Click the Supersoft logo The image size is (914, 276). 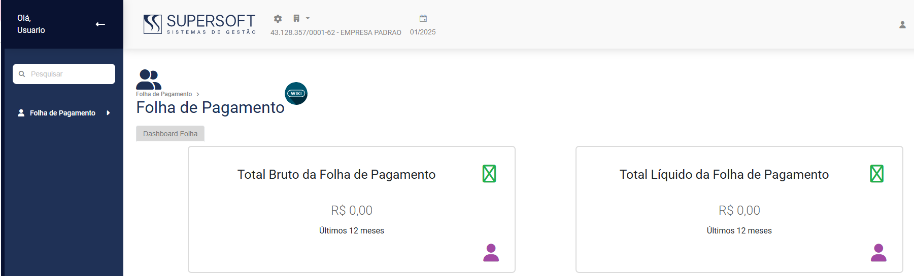199,24
